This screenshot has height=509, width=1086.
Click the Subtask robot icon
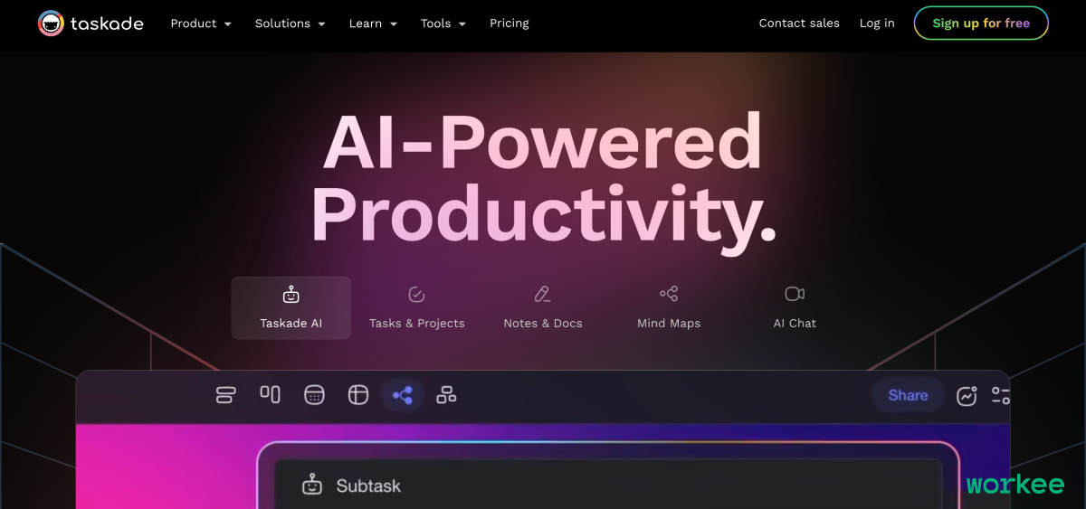coord(312,485)
